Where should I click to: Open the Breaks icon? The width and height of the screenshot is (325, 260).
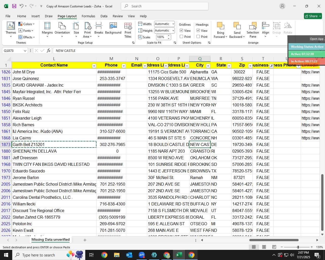(99, 26)
